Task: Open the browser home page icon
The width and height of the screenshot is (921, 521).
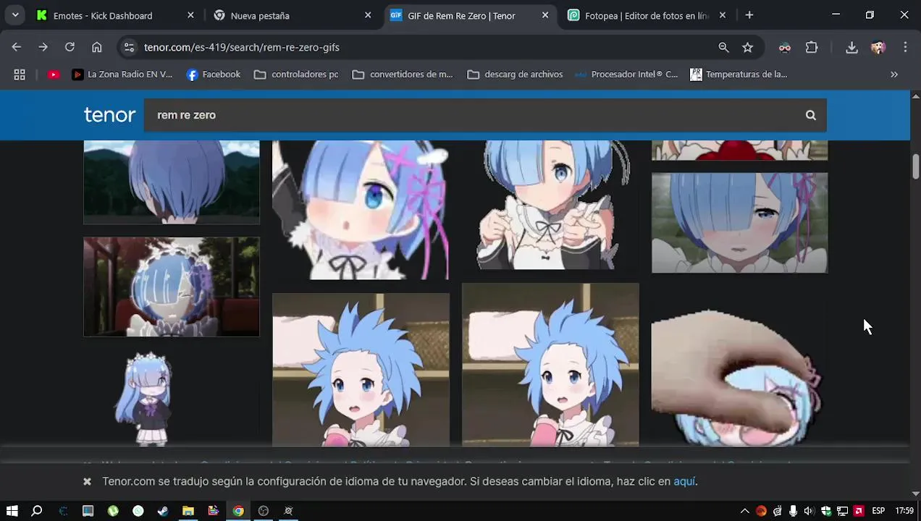Action: click(96, 47)
